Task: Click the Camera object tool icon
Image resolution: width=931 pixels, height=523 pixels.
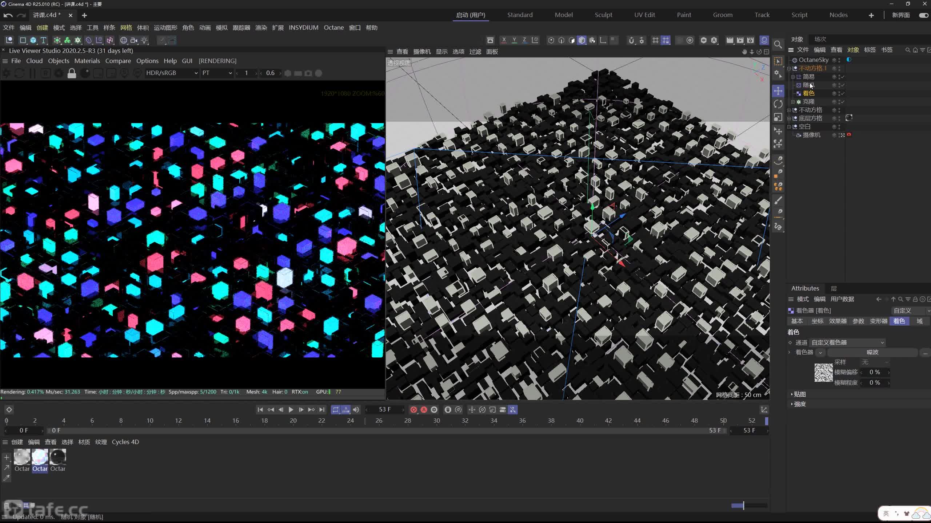Action: tap(134, 40)
